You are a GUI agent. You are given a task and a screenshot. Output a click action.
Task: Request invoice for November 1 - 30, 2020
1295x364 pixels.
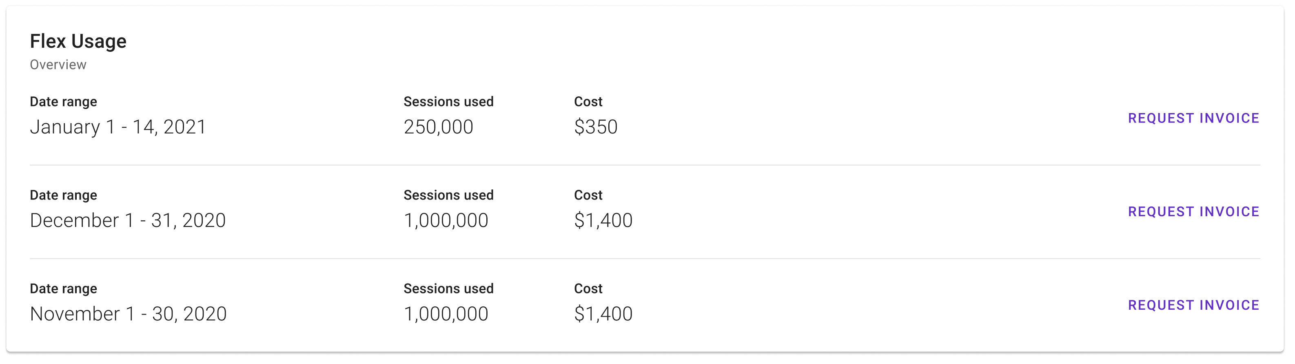coord(1193,305)
